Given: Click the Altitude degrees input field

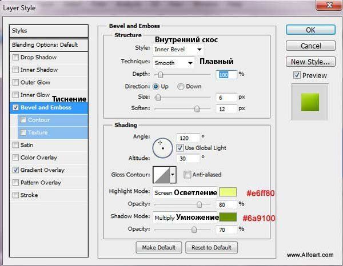Looking at the screenshot, I should pyautogui.click(x=188, y=158).
